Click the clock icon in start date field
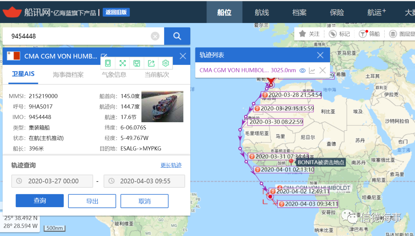The width and height of the screenshot is (415, 236). click(19, 181)
